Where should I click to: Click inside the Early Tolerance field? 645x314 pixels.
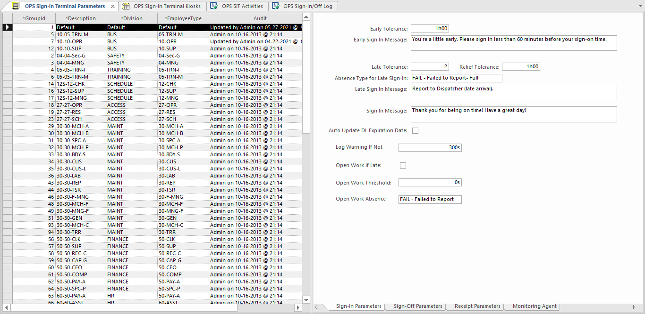430,28
